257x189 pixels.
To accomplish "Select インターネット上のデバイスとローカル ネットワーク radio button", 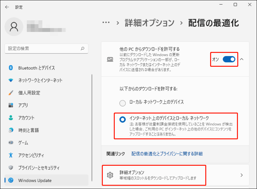I will click(123, 120).
